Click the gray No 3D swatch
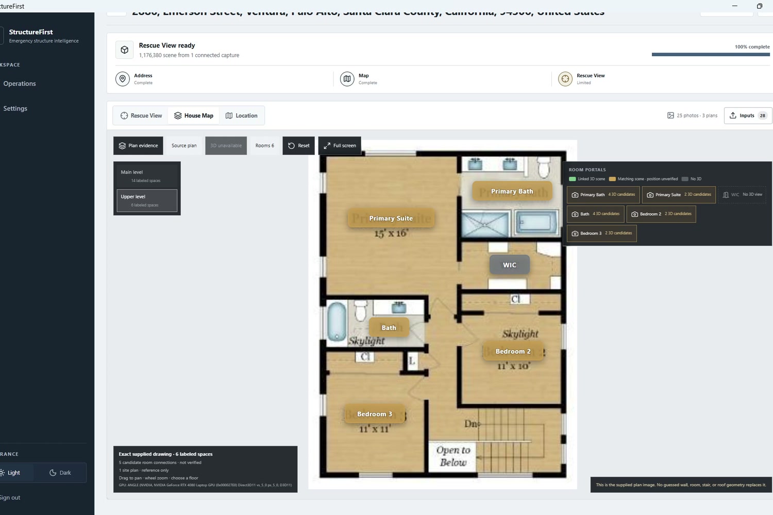Image resolution: width=773 pixels, height=515 pixels. pos(685,179)
